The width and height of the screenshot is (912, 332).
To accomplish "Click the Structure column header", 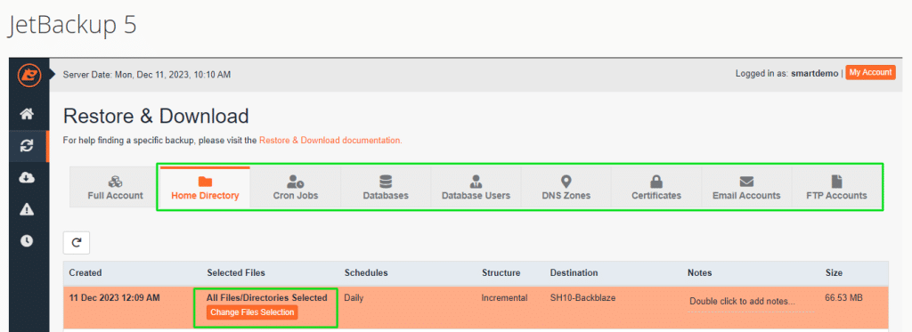I will point(501,272).
